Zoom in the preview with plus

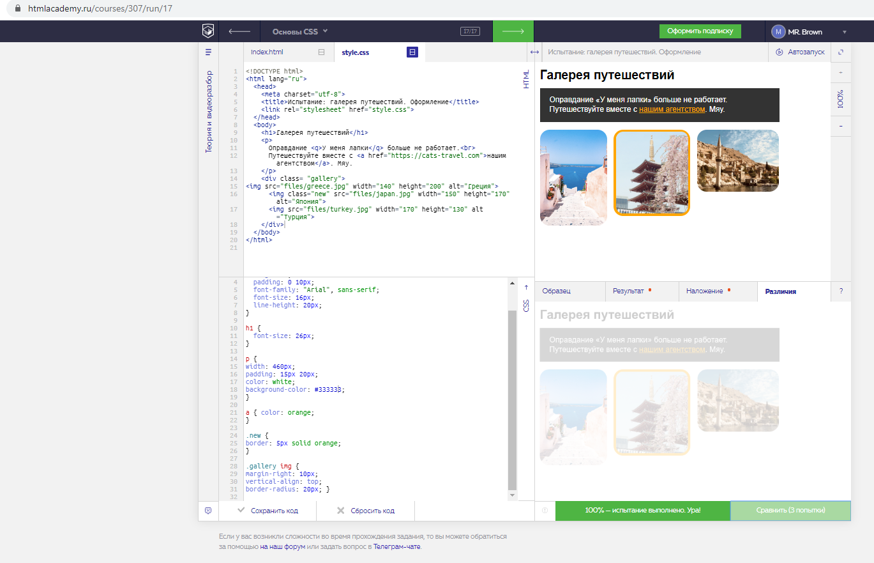[841, 73]
